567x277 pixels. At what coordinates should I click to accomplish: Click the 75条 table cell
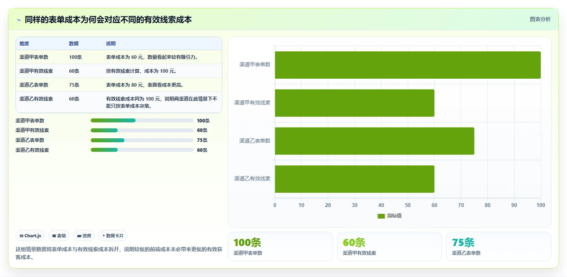74,85
